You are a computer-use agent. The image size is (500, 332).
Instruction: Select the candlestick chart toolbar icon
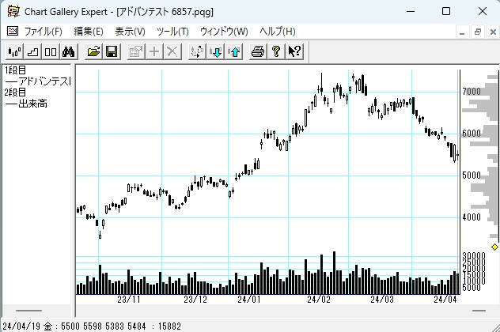coord(14,51)
